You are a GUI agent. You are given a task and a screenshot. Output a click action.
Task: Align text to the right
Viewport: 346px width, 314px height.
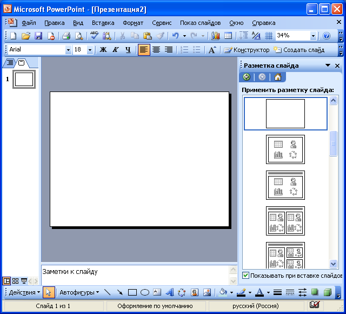169,50
